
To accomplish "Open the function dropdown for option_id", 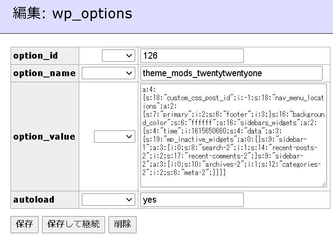I will click(x=118, y=56).
